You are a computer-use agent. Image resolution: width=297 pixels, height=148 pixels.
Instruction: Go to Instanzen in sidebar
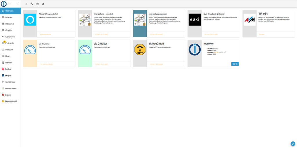click(10, 24)
